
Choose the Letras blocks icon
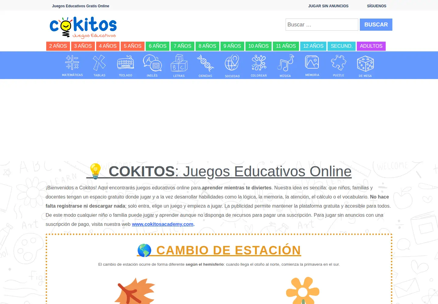coord(179,66)
